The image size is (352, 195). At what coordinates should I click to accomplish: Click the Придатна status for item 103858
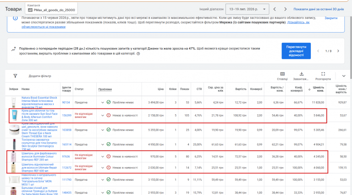pyautogui.click(x=81, y=130)
